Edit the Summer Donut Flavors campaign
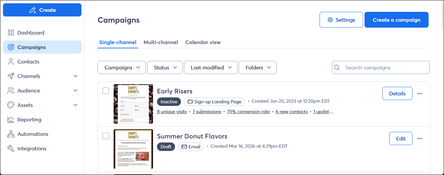This screenshot has height=175, width=444. [401, 138]
